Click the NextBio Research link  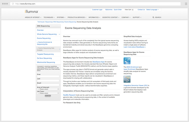point(69,95)
